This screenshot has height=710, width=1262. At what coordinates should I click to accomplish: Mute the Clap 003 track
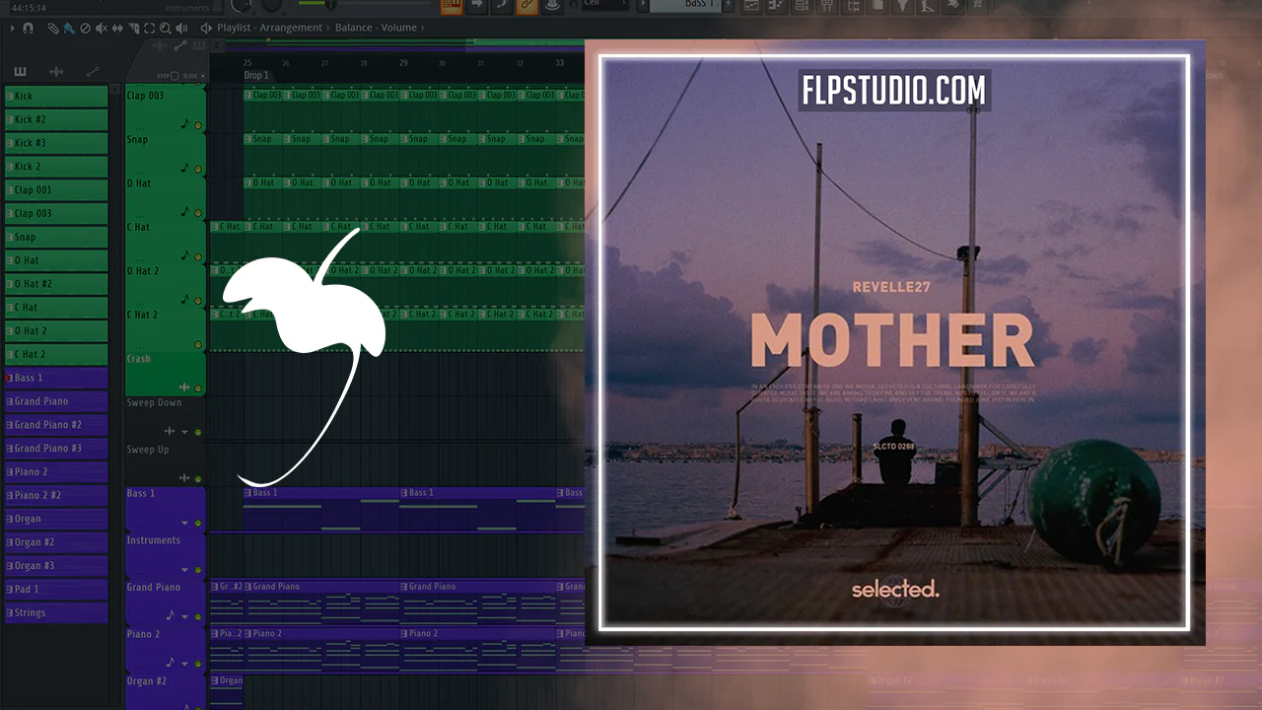point(198,125)
